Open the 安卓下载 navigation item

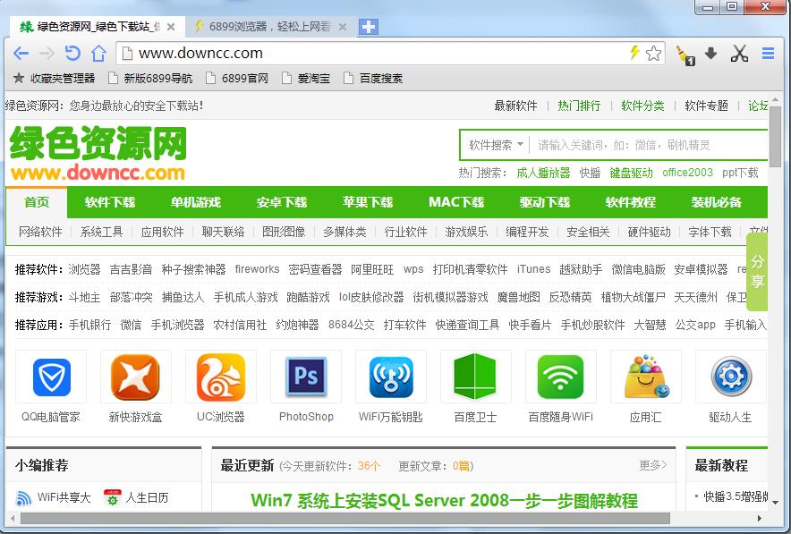(x=282, y=202)
